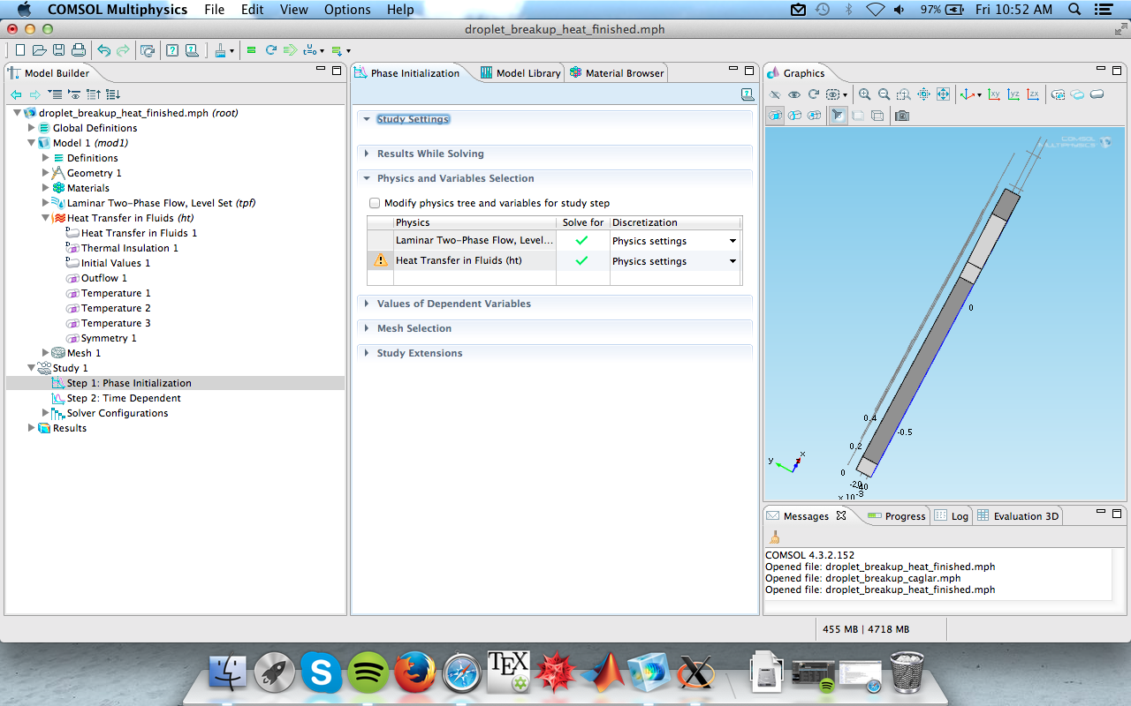This screenshot has height=706, width=1131.
Task: Click the Zoom In graphics icon
Action: (864, 94)
